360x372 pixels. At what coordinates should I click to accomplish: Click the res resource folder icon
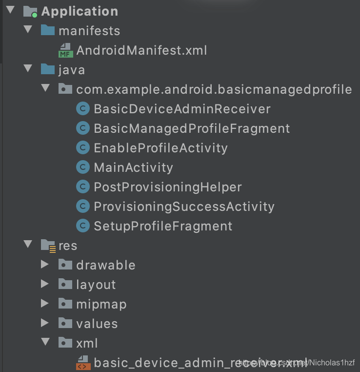pos(48,246)
